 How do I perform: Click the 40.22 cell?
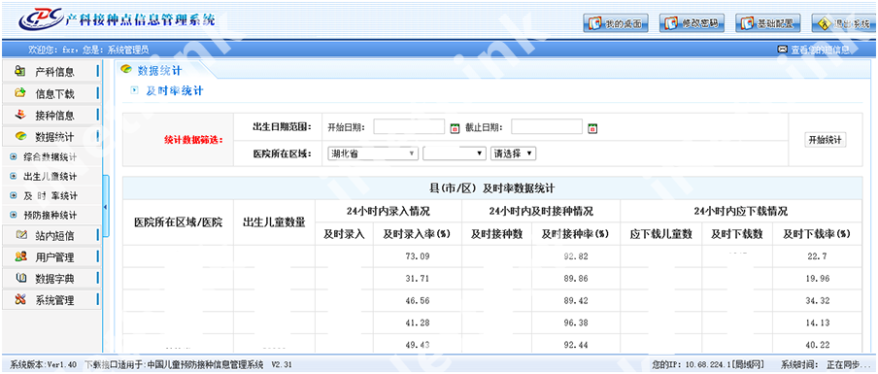[x=817, y=345]
